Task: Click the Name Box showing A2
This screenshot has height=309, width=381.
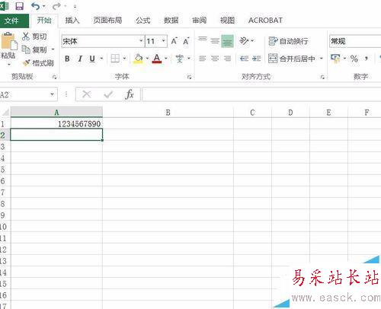Action: click(x=24, y=94)
